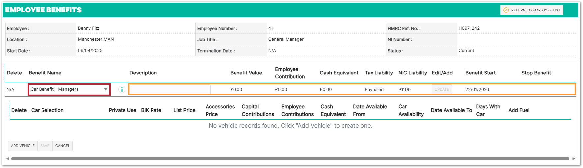Click the Add Fuel column header

pos(518,110)
